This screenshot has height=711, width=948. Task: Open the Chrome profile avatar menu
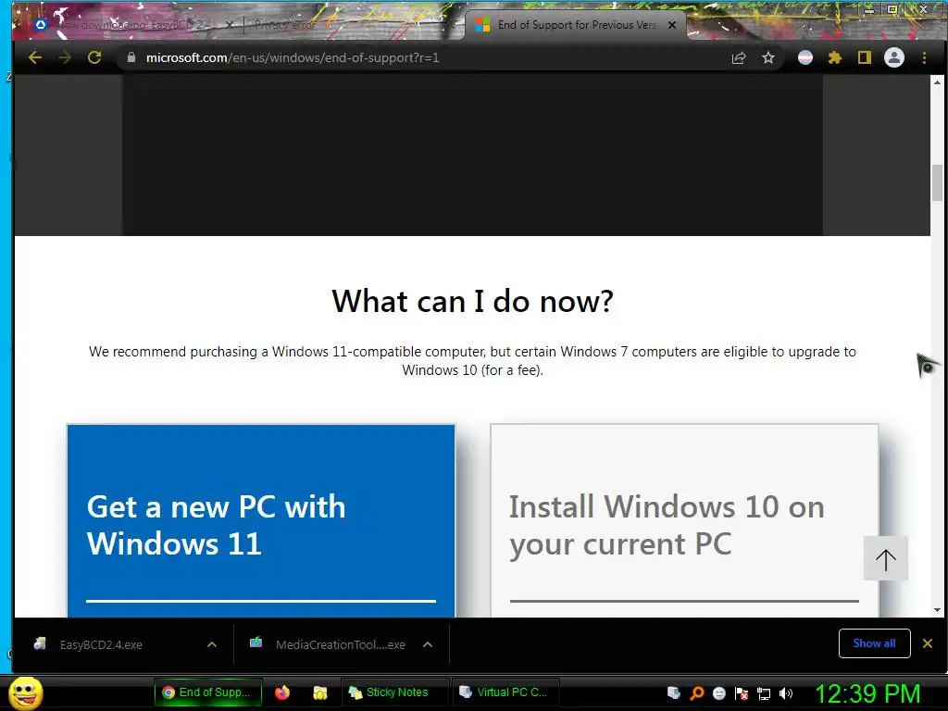tap(894, 58)
